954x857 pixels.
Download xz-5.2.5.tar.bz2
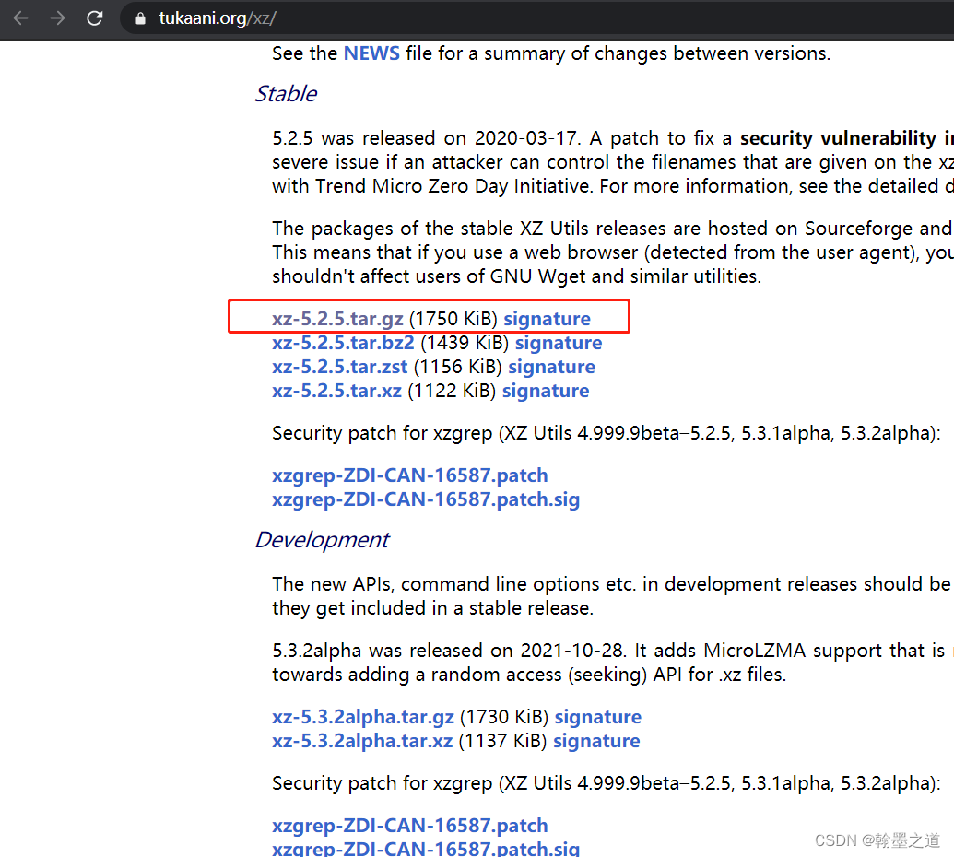(343, 343)
